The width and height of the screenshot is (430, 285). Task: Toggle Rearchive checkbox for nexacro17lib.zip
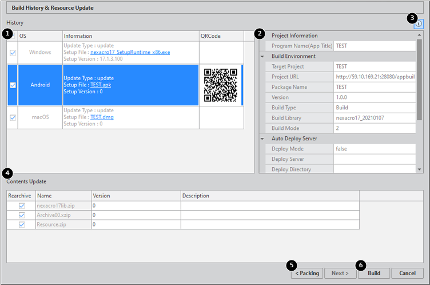[x=22, y=205]
